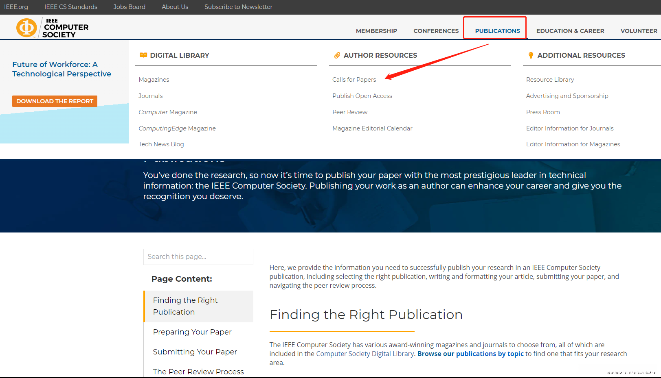Screen dimensions: 661x378
Task: Open Publish Open Access
Action: pos(362,96)
